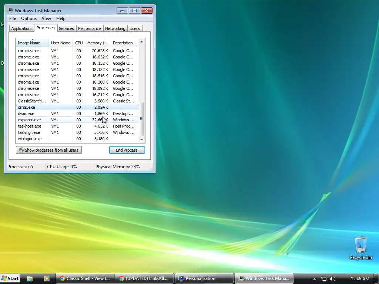The image size is (379, 284).
Task: Click the process list scrollbar thumb
Action: point(142,119)
